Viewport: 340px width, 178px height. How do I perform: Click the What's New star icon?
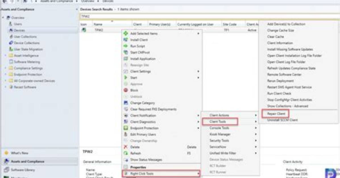point(6,153)
